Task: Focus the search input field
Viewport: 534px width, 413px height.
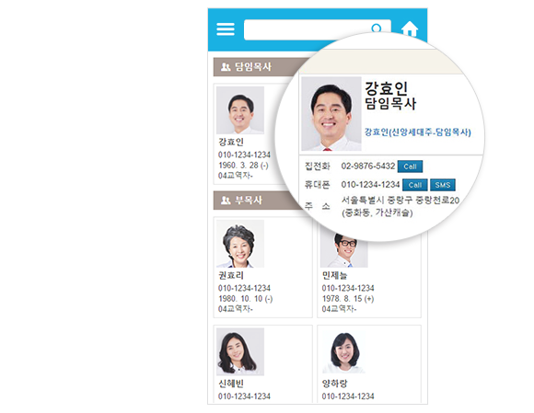Action: [x=317, y=29]
